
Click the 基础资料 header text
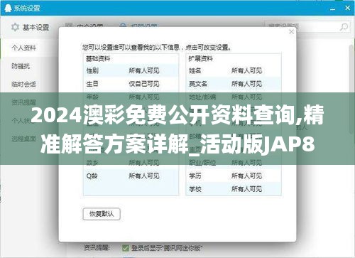point(98,59)
